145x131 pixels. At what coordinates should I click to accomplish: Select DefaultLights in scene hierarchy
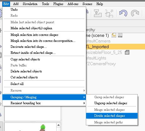click(96, 58)
